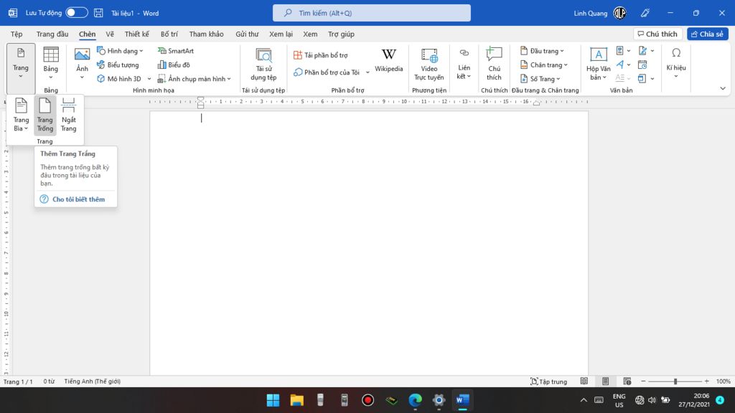This screenshot has width=735, height=413.
Task: Switch to the Thiết kế tab
Action: 137,34
